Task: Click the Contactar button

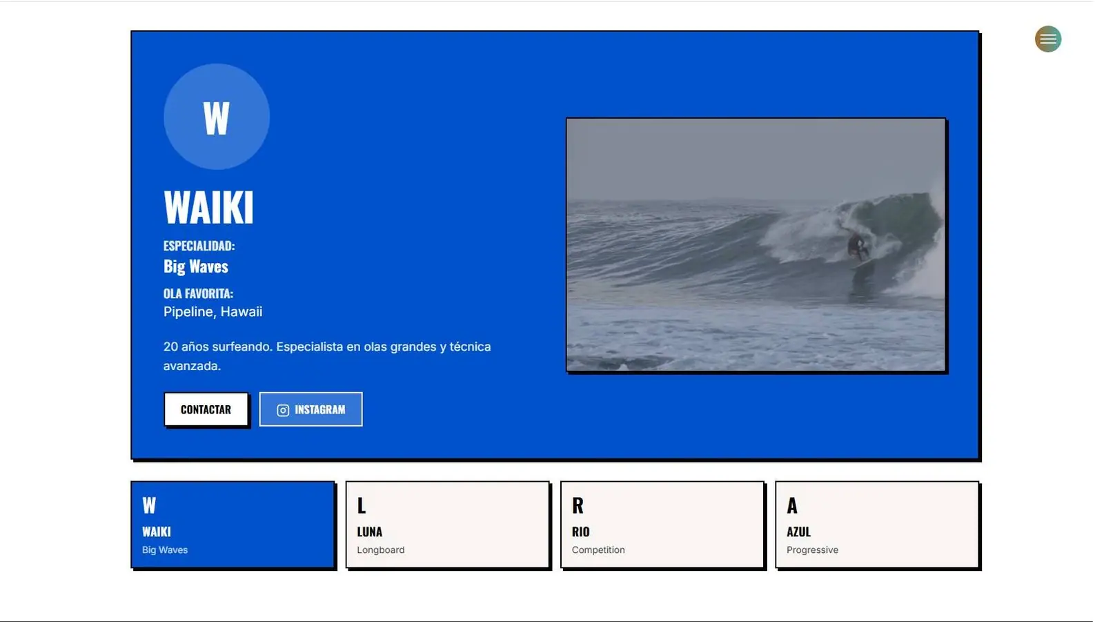Action: click(x=206, y=409)
